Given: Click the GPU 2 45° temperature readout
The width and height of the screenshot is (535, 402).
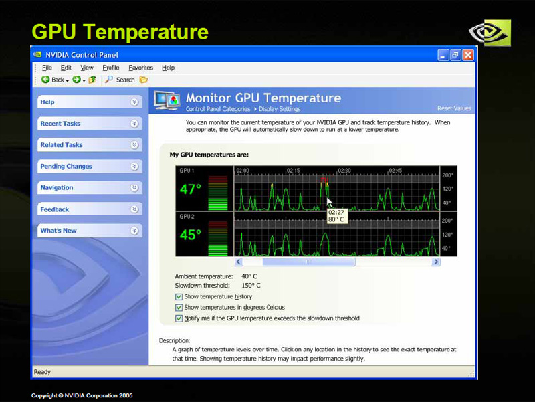Looking at the screenshot, I should 191,235.
